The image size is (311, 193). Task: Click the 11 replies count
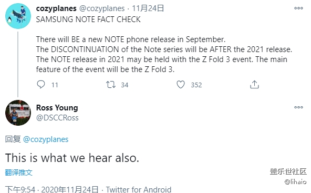tap(55, 85)
